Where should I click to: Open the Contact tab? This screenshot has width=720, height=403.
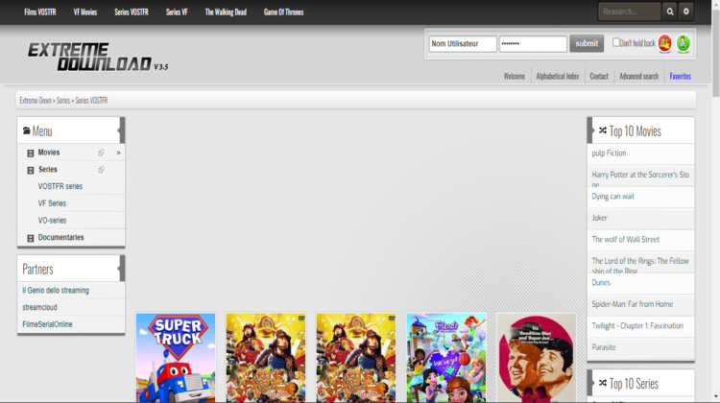599,76
